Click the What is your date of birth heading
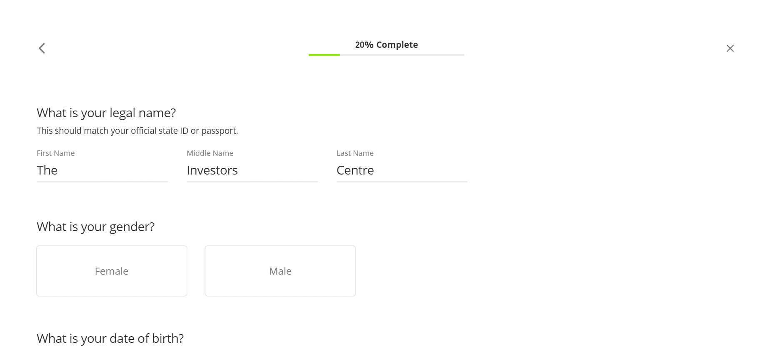Viewport: 769px width, 347px height. tap(110, 338)
